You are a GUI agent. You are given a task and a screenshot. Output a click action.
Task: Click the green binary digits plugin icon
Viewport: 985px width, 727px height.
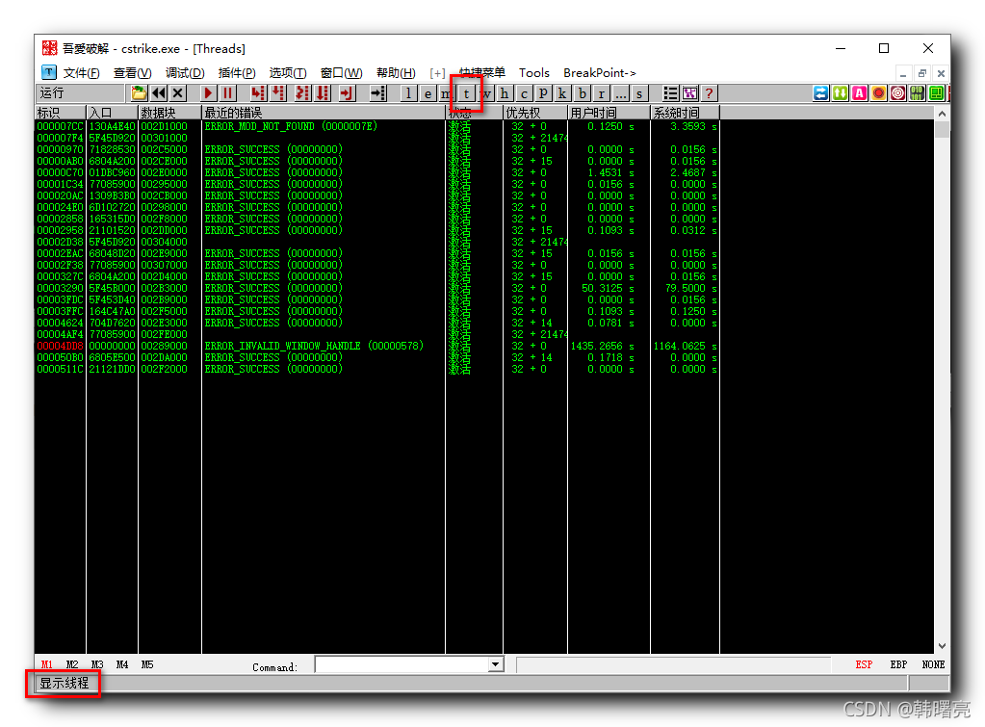coord(918,93)
